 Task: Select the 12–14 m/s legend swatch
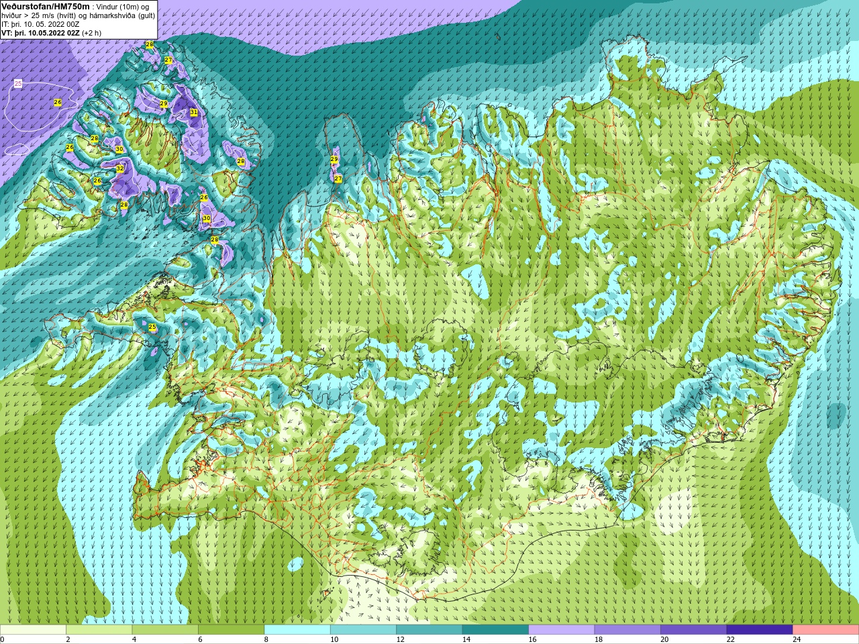click(429, 630)
